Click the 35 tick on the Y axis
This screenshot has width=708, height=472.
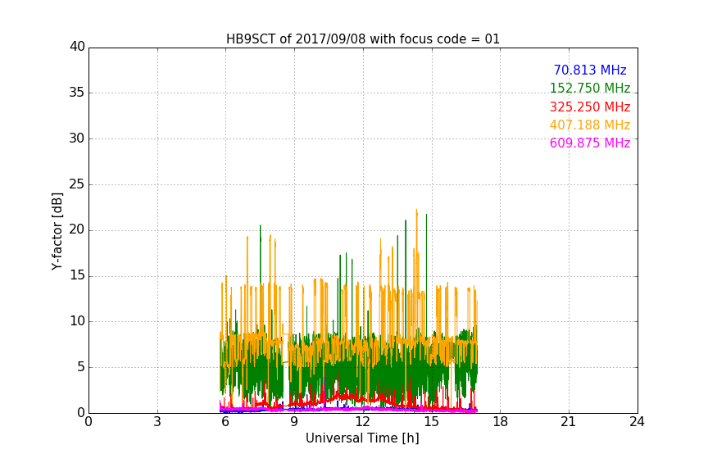pyautogui.click(x=77, y=93)
